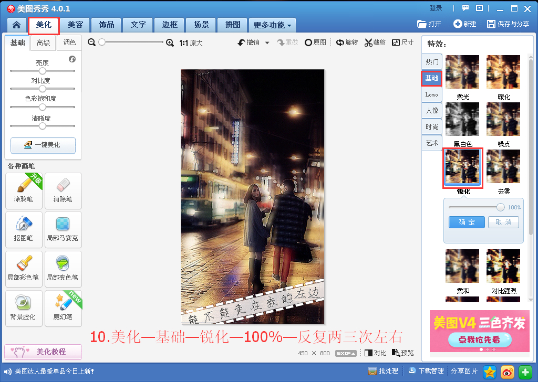Open the Lomo effects category tab
The width and height of the screenshot is (538, 382).
pos(431,94)
